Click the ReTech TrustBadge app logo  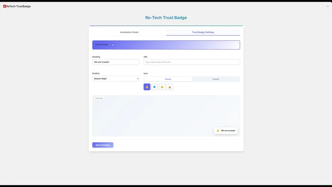pyautogui.click(x=5, y=6)
